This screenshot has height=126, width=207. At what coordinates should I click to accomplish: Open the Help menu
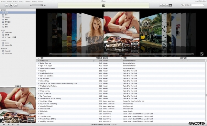pos(40,1)
